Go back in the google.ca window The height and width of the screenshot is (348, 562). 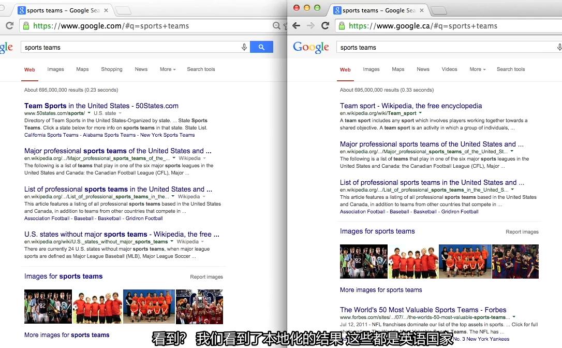click(296, 25)
